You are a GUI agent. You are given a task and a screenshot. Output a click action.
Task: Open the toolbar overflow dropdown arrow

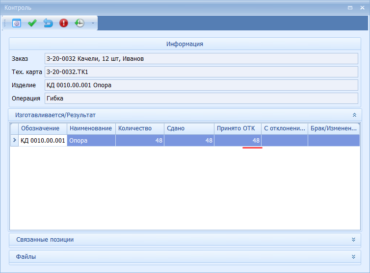pyautogui.click(x=93, y=23)
